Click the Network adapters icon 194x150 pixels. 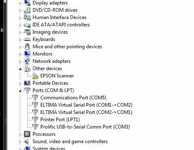[x=27, y=61]
